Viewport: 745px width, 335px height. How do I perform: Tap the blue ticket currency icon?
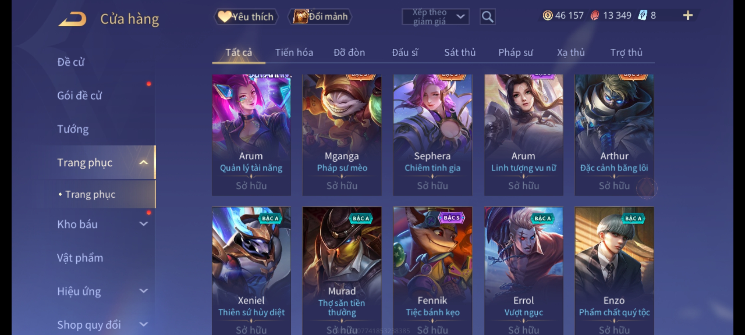click(642, 15)
